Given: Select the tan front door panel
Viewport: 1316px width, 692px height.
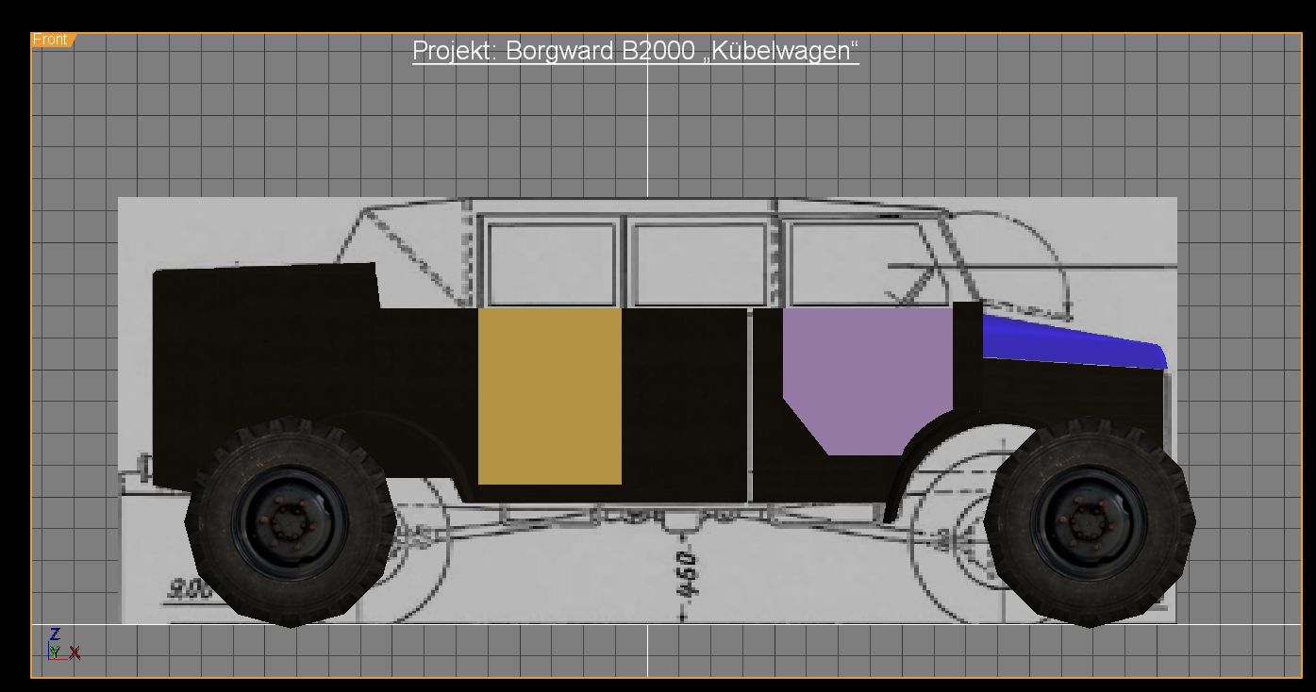Looking at the screenshot, I should (x=550, y=397).
